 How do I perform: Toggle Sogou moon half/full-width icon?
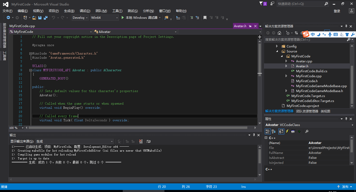pos(318,34)
